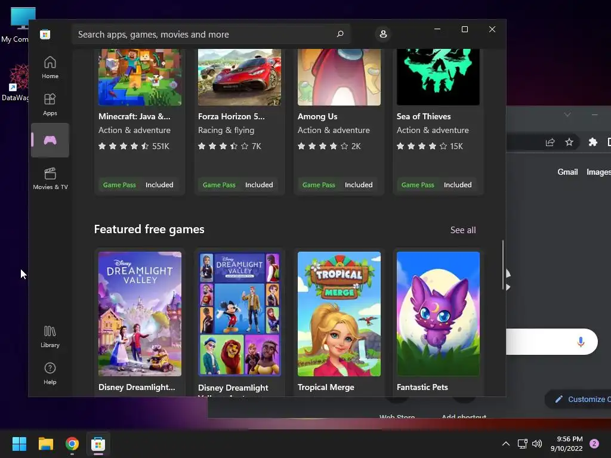Open Movies & TV section
The height and width of the screenshot is (458, 611).
(50, 178)
